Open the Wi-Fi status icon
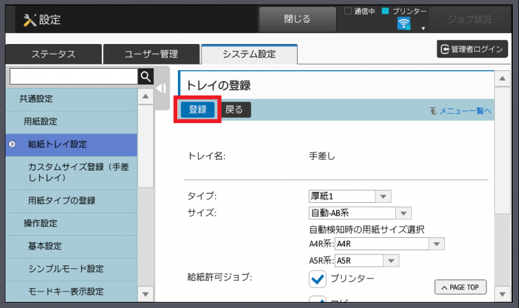Screen dimensions: 519x308 [404, 23]
